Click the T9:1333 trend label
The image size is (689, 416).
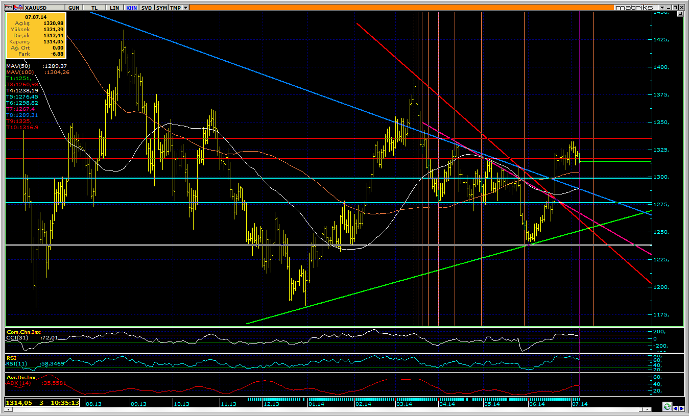[x=18, y=121]
